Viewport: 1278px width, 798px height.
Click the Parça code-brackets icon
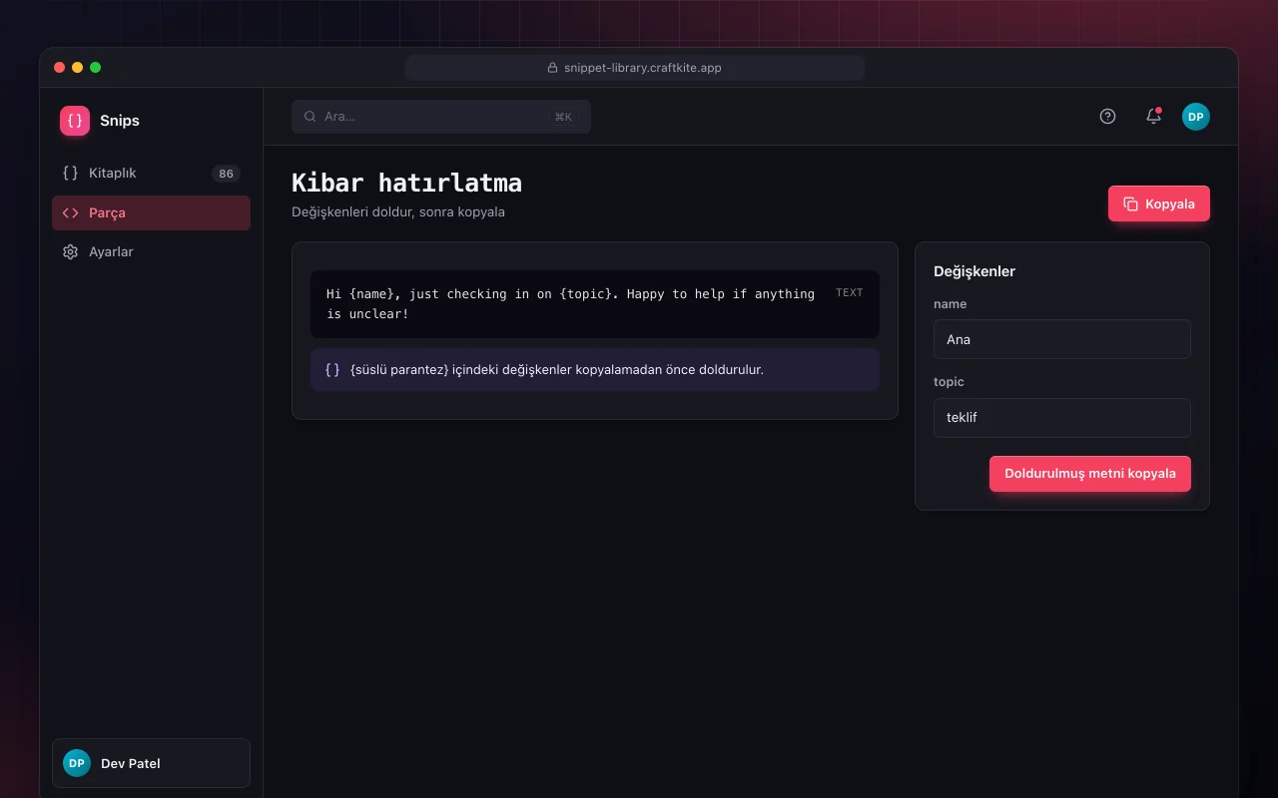point(70,212)
